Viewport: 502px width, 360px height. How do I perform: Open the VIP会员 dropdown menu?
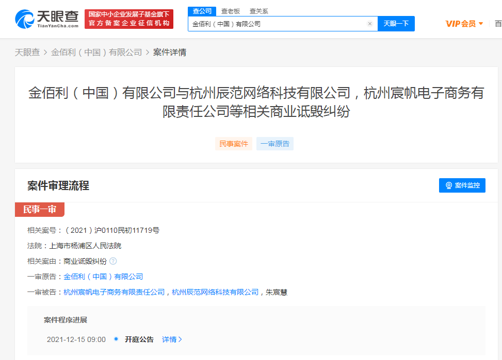(x=464, y=24)
